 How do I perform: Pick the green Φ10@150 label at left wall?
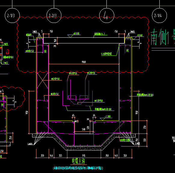click(x=29, y=51)
